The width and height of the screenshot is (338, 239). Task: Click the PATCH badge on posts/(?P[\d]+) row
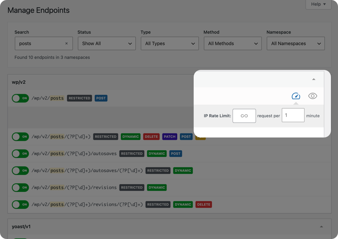coord(170,137)
